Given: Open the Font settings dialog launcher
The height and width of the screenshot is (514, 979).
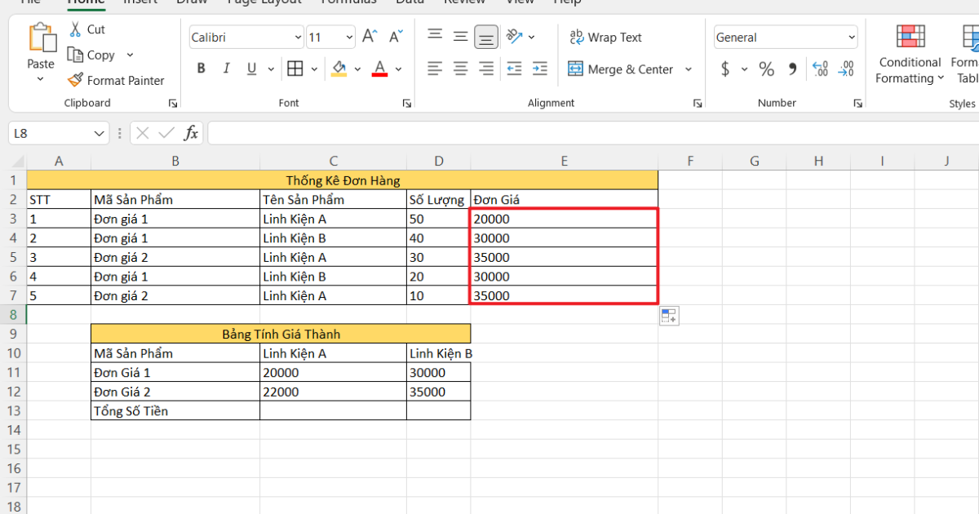Looking at the screenshot, I should pos(406,104).
